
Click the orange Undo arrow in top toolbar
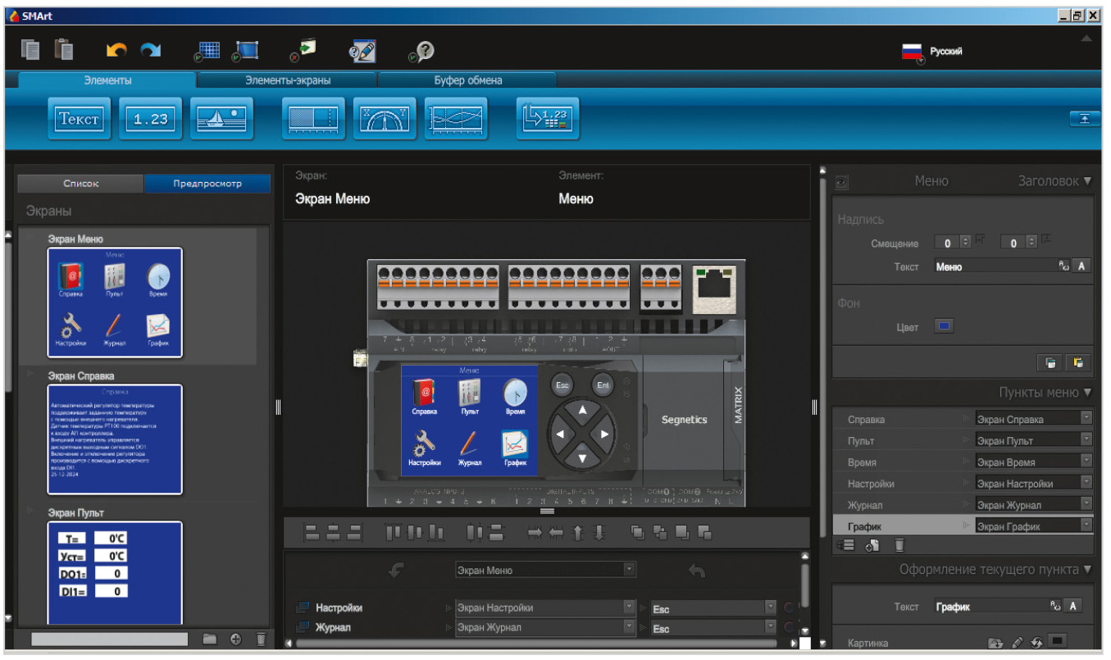116,52
